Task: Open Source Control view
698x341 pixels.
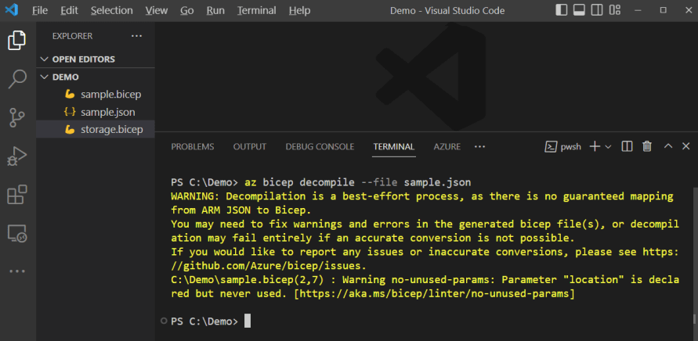Action: click(17, 117)
